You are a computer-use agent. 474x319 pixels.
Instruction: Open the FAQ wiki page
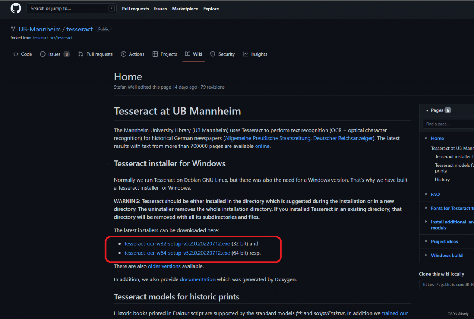click(x=435, y=194)
